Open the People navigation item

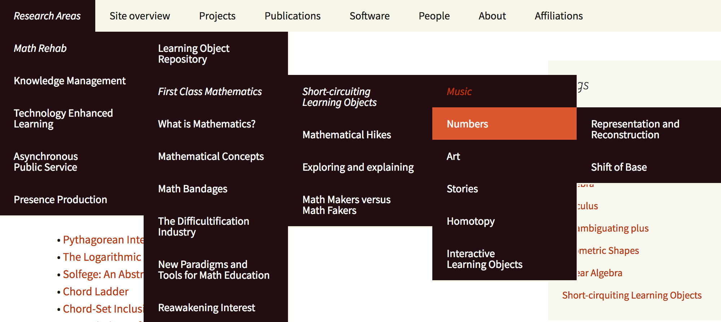(x=434, y=16)
